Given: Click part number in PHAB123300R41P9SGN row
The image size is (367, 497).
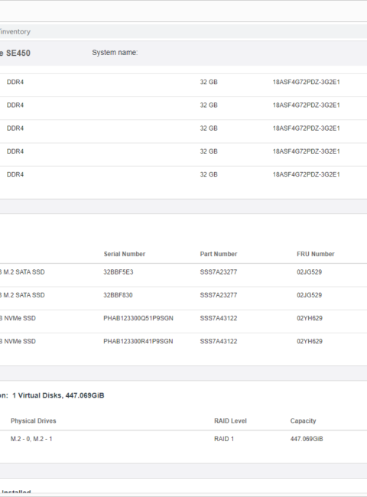Looking at the screenshot, I should click(x=219, y=341).
